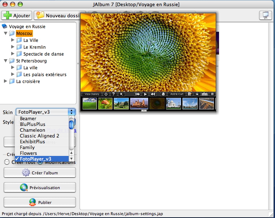Open the green field thumbnail
The height and width of the screenshot is (218, 275).
[x=90, y=104]
